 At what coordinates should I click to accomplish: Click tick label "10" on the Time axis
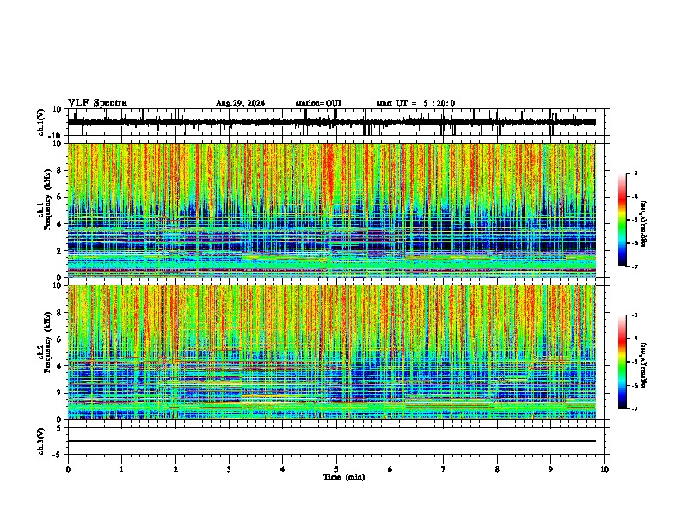tap(604, 469)
